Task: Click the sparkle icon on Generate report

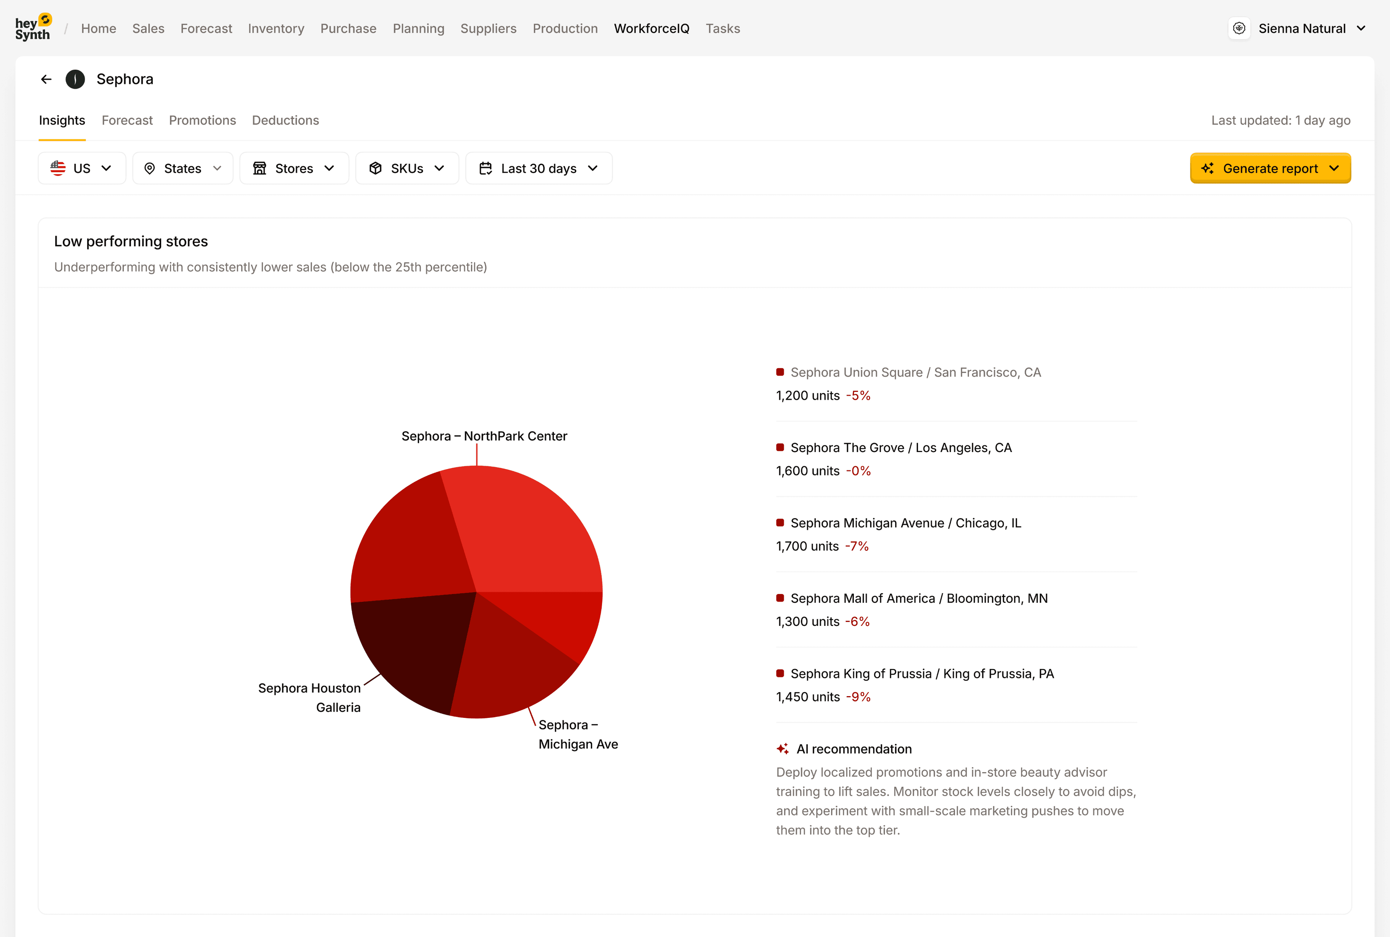Action: [x=1209, y=168]
